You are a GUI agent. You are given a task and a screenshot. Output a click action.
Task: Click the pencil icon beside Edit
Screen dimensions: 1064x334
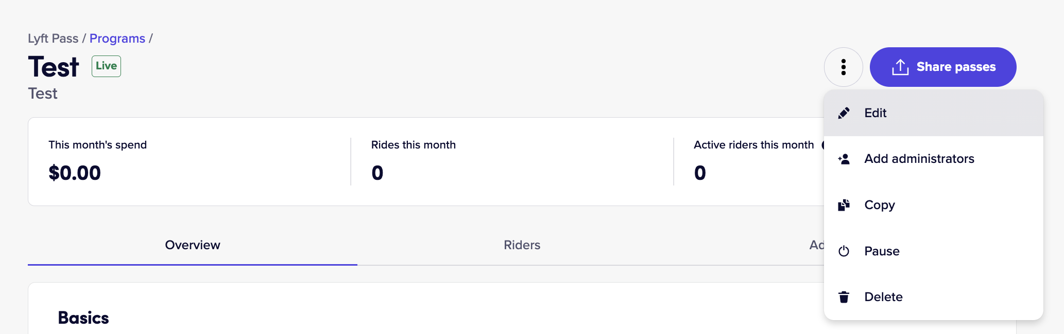tap(844, 113)
